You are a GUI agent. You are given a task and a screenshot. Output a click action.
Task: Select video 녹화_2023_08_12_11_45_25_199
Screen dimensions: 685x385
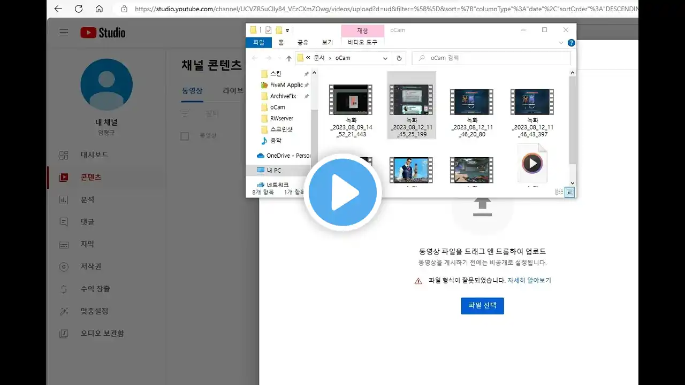coord(411,105)
